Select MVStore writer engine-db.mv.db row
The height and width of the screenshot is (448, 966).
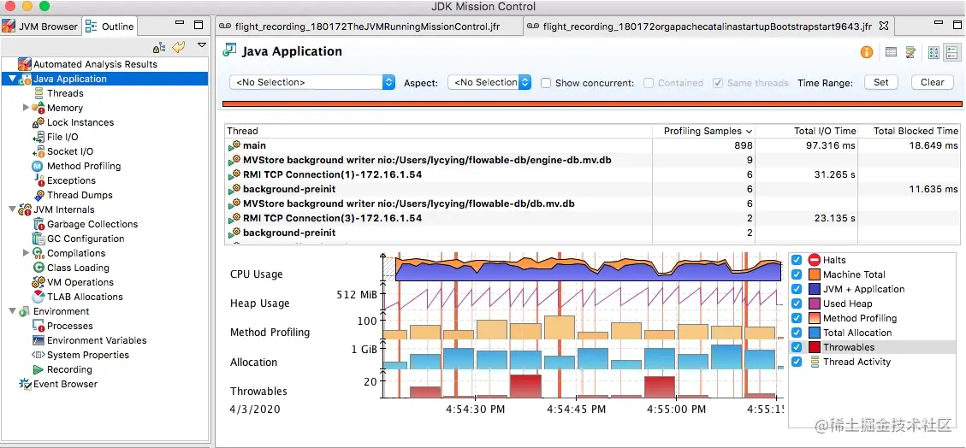pos(593,160)
